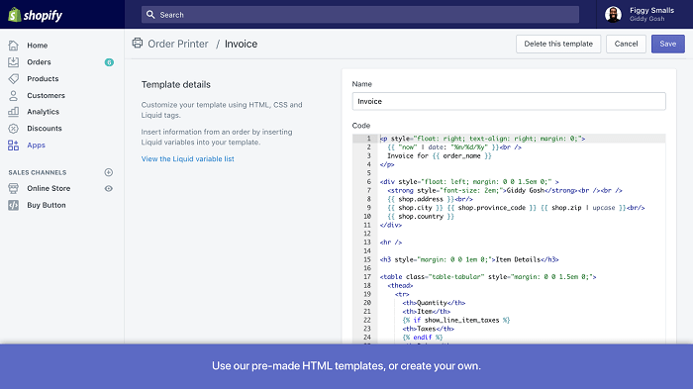Open Home via its house icon
Image resolution: width=693 pixels, height=389 pixels.
coord(13,46)
